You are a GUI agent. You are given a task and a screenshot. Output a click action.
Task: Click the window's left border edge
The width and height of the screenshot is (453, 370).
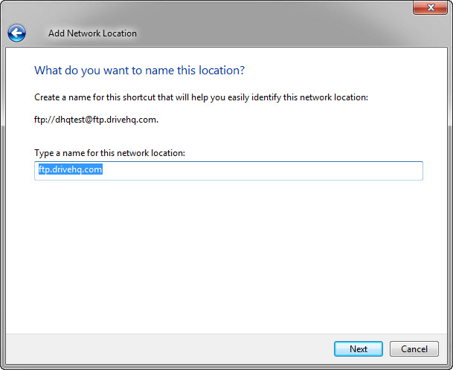[x=2, y=186]
